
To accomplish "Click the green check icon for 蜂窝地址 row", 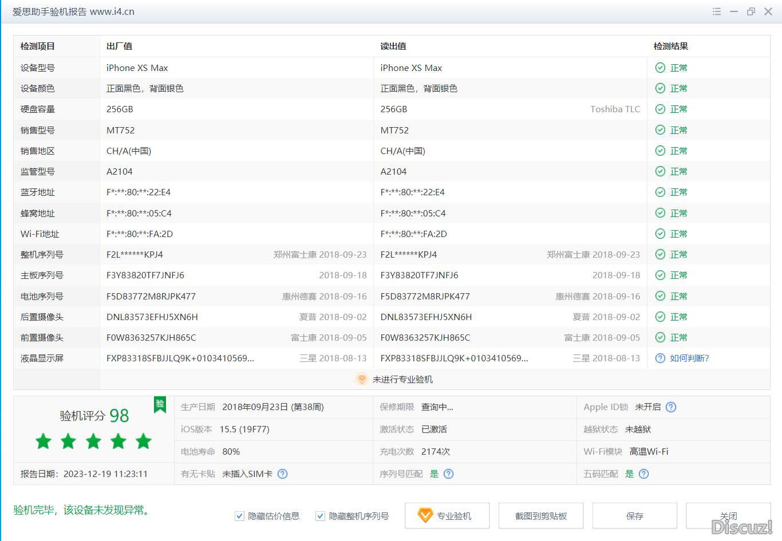I will [x=660, y=213].
